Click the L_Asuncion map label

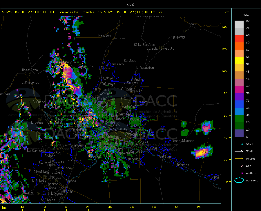(x=145, y=68)
